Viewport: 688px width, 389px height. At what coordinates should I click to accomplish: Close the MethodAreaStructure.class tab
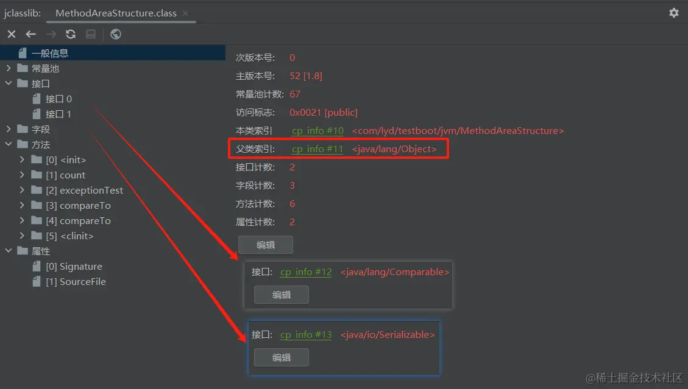(x=185, y=13)
